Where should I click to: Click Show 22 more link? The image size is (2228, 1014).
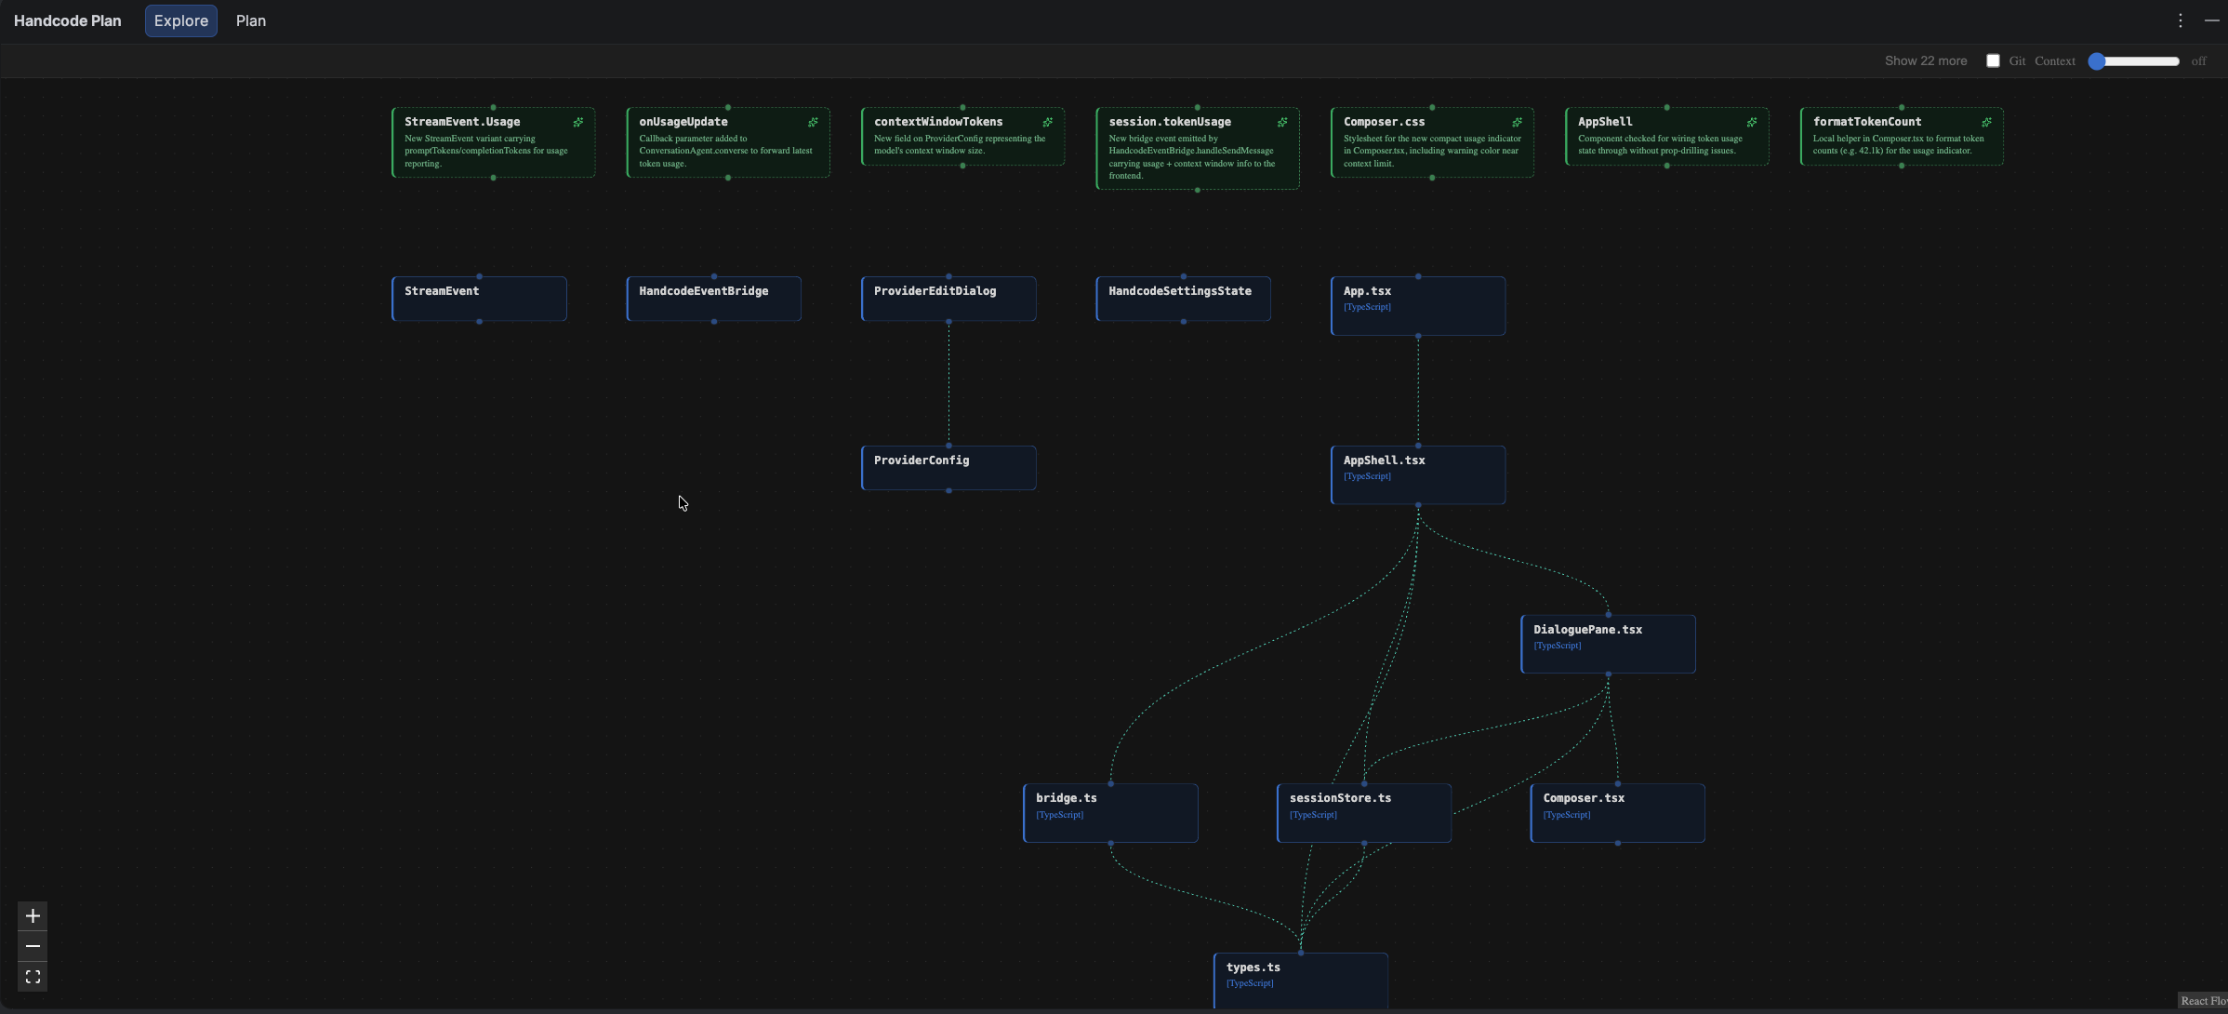pyautogui.click(x=1926, y=60)
